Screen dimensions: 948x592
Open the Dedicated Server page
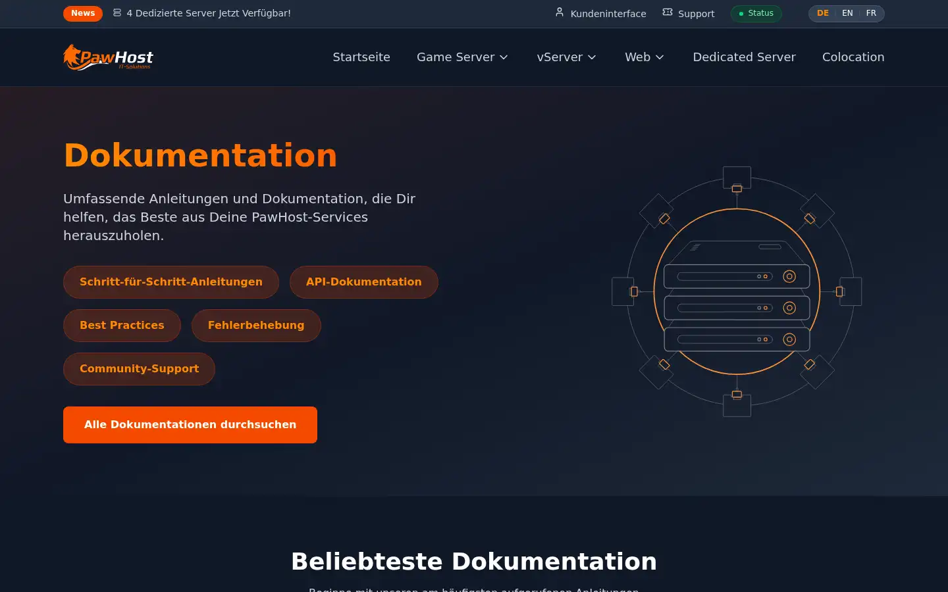pos(744,57)
